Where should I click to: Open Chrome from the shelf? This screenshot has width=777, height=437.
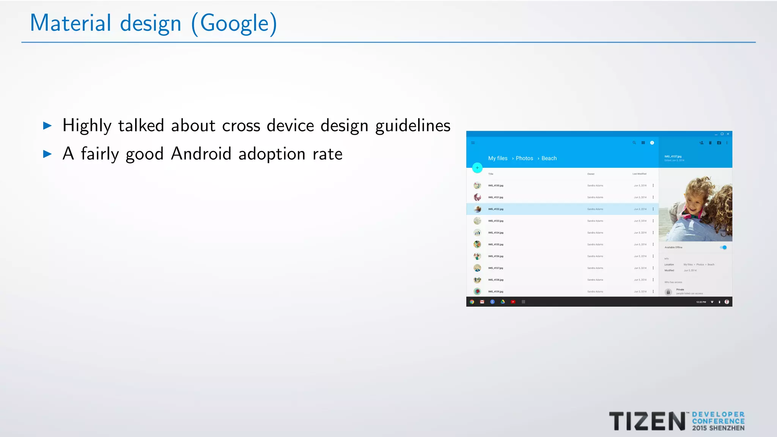pos(472,302)
